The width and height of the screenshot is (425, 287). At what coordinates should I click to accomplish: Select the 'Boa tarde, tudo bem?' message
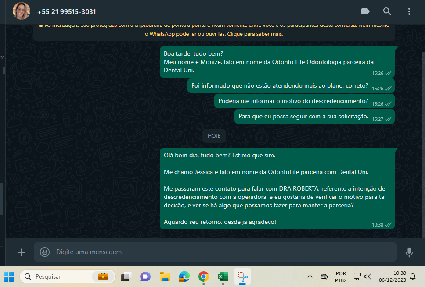coord(277,62)
